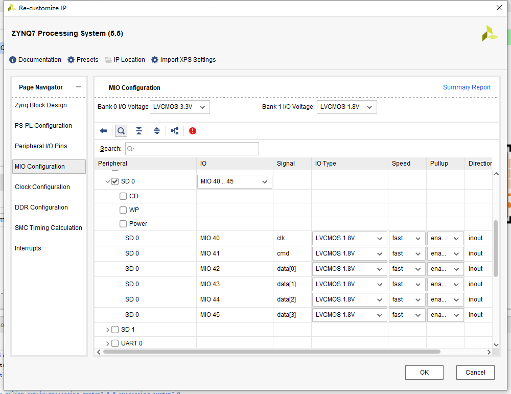Go to Interrupts page

pyautogui.click(x=28, y=248)
